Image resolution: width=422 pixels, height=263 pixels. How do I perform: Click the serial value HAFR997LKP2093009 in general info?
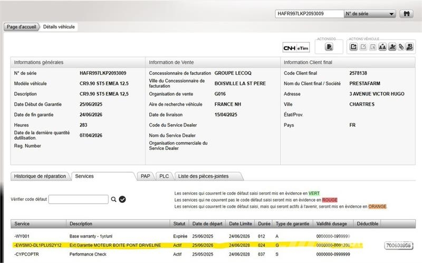click(103, 73)
